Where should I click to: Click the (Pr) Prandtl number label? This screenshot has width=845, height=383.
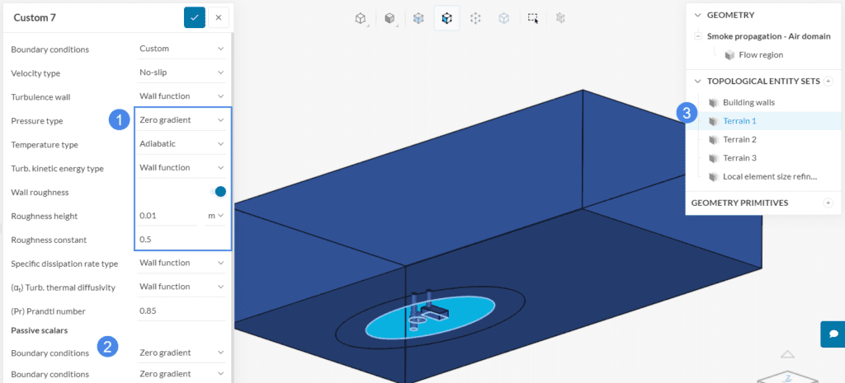pyautogui.click(x=49, y=311)
